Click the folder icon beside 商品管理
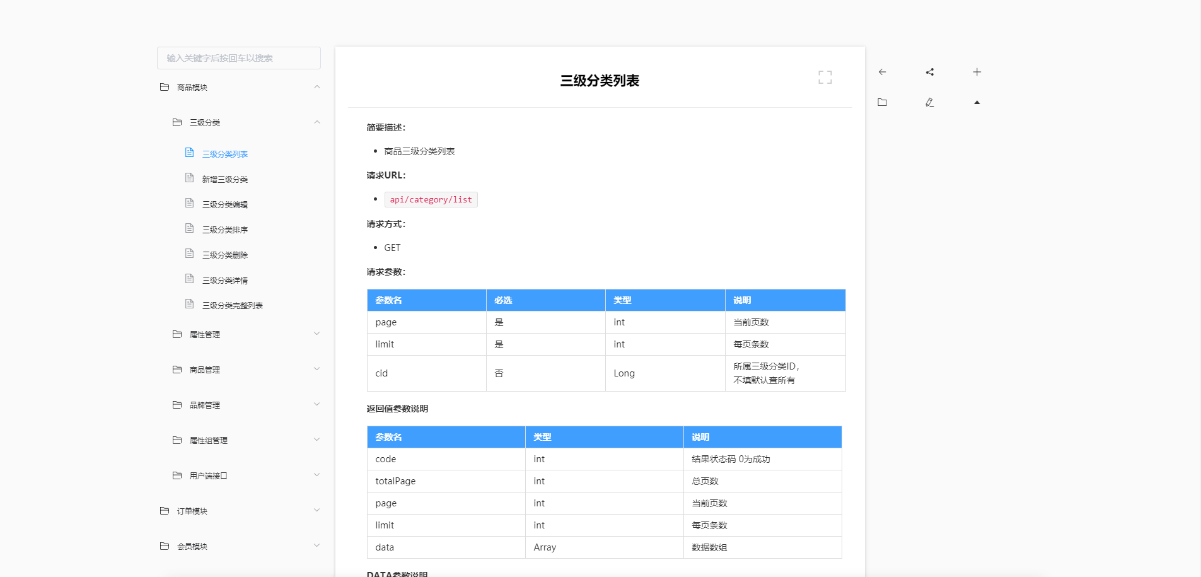1201x577 pixels. click(x=177, y=370)
